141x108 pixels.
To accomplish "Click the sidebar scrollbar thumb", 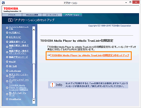I will pos(34,81).
